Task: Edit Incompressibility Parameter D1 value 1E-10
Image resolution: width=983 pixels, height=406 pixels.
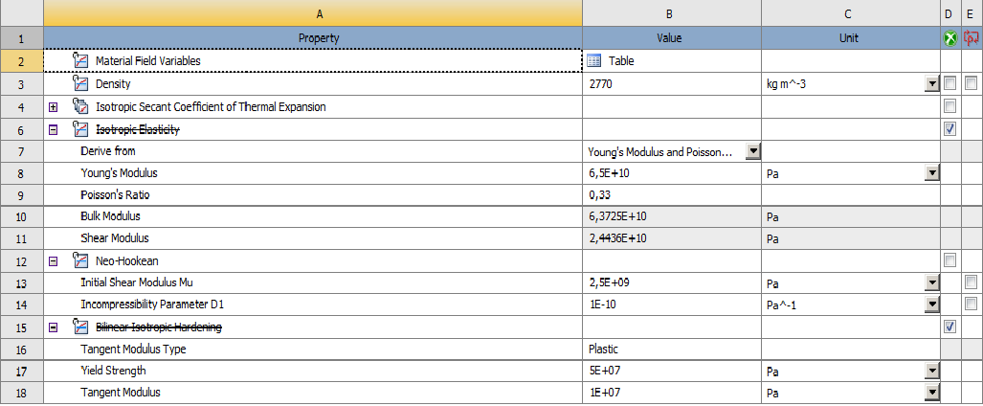Action: pyautogui.click(x=672, y=304)
